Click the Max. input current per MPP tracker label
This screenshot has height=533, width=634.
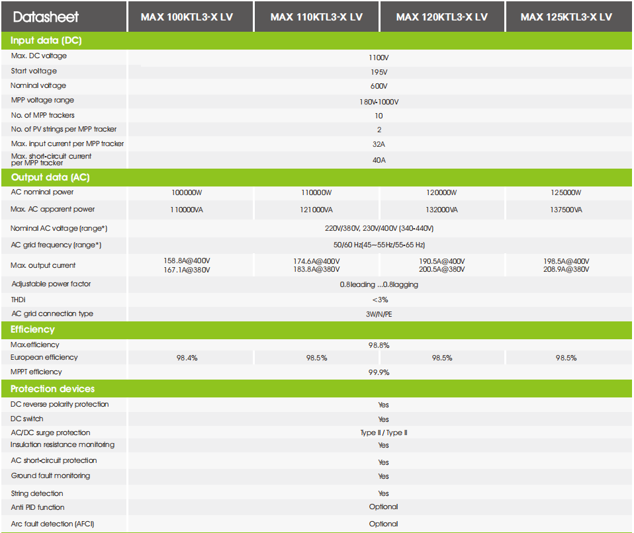click(x=68, y=144)
